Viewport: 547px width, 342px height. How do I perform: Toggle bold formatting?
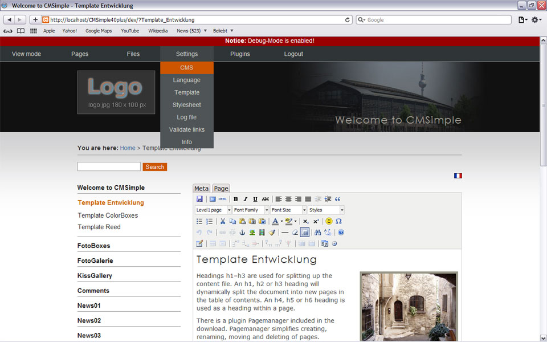[236, 199]
